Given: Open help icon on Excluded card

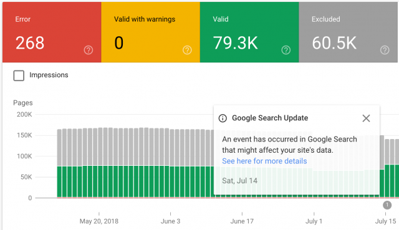Looking at the screenshot, I should [385, 50].
